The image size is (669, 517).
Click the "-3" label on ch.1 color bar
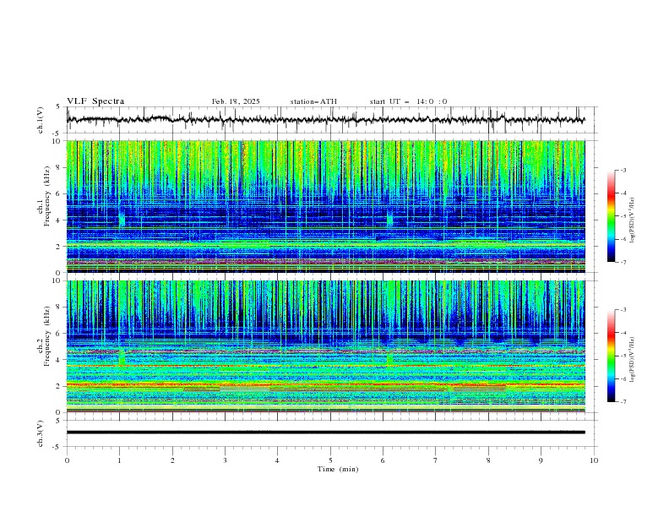pos(623,170)
